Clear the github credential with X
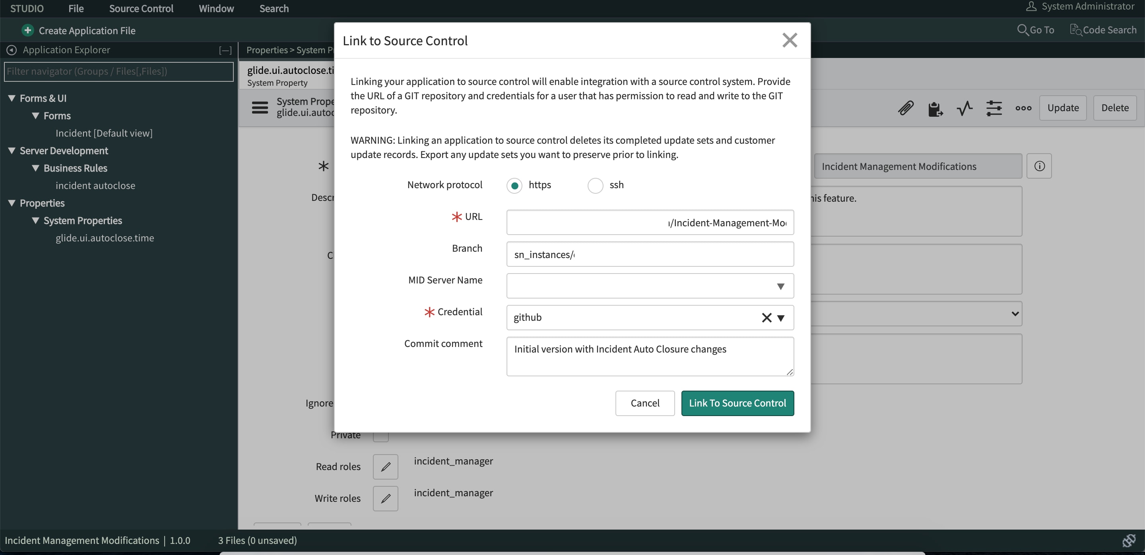 [766, 318]
